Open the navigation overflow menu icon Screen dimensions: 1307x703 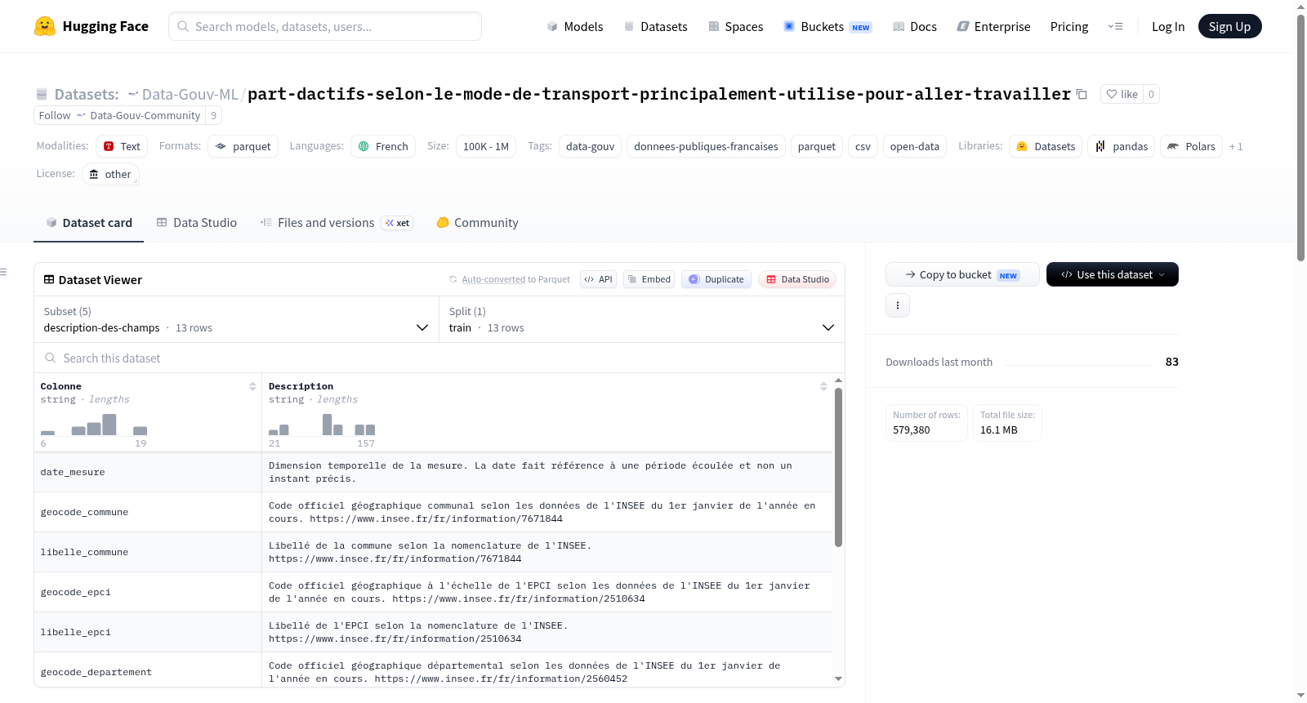pos(1115,26)
